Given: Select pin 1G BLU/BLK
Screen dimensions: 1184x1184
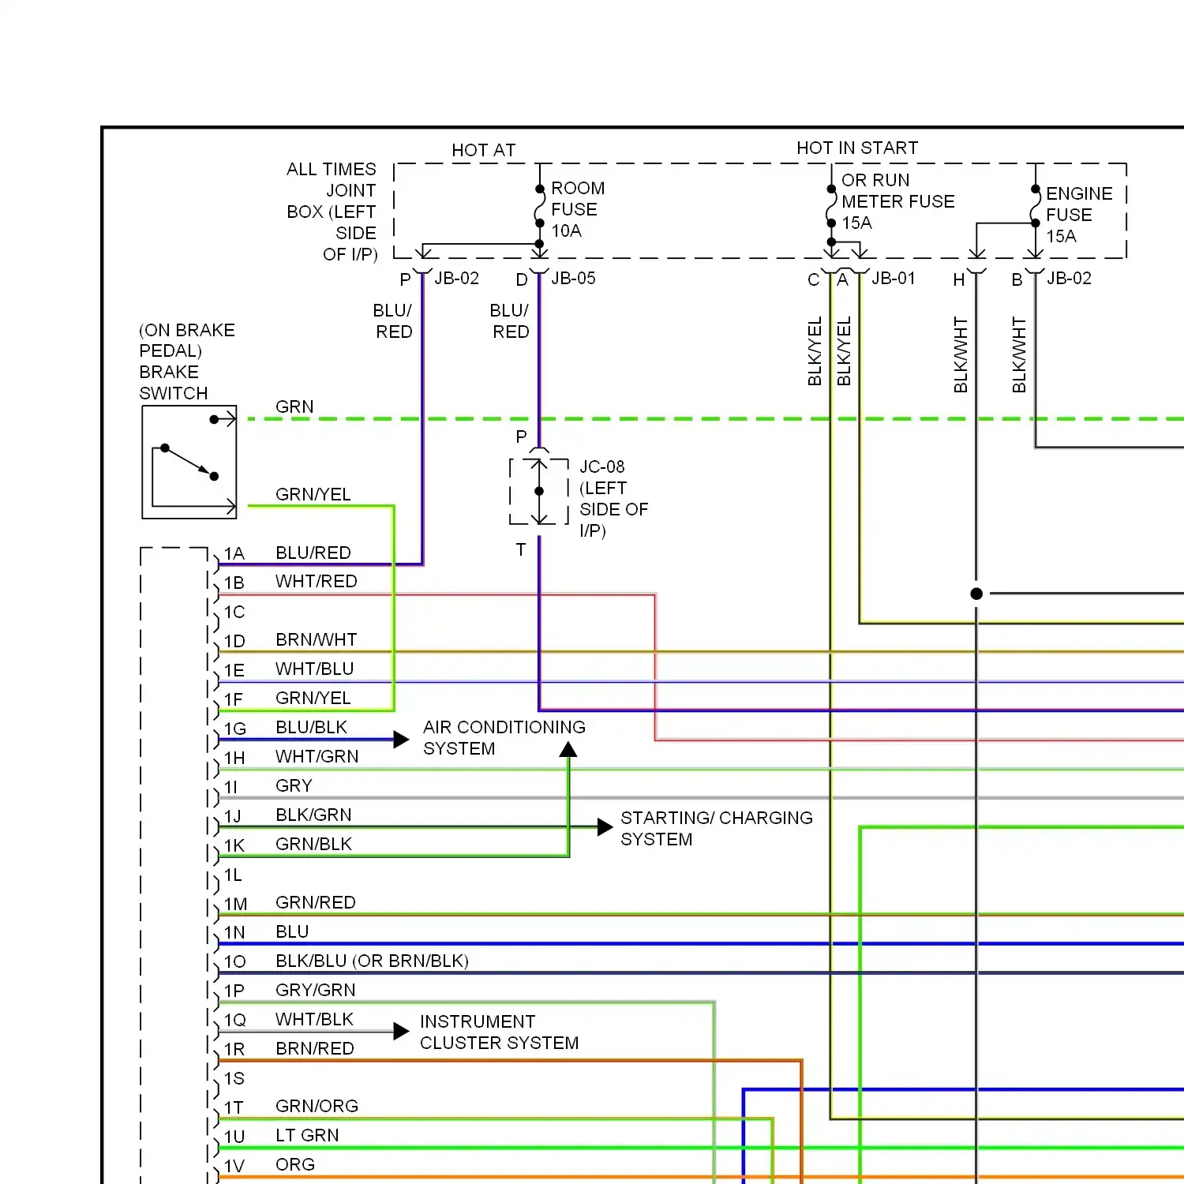Looking at the screenshot, I should pos(286,728).
